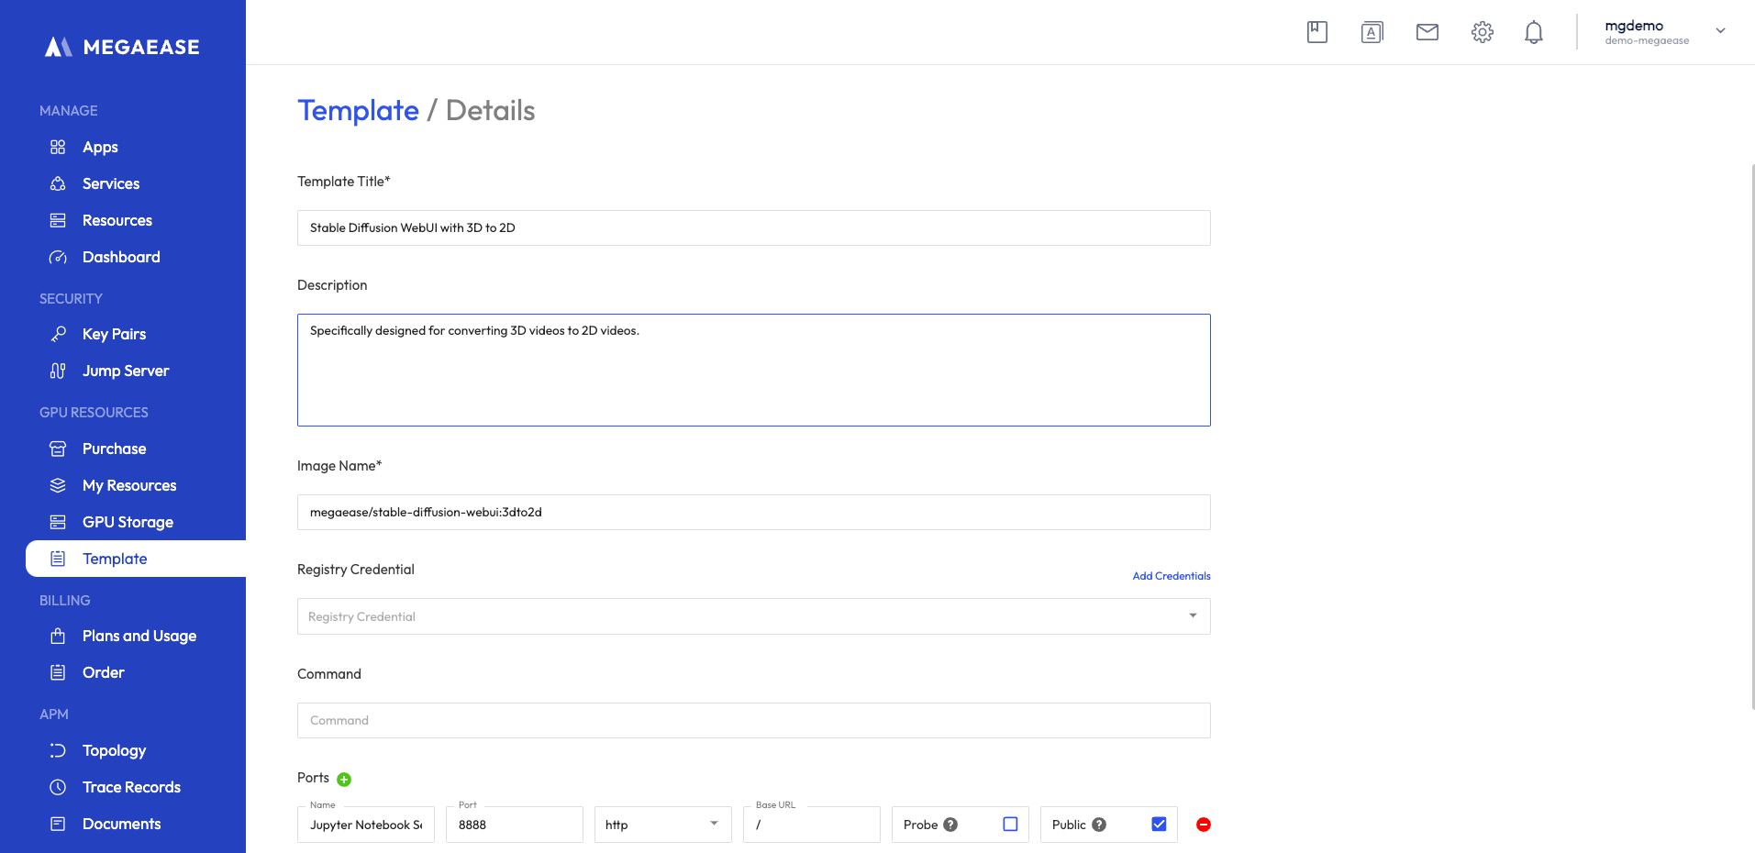Open Key Pairs in the sidebar
This screenshot has height=853, width=1755.
tap(114, 334)
